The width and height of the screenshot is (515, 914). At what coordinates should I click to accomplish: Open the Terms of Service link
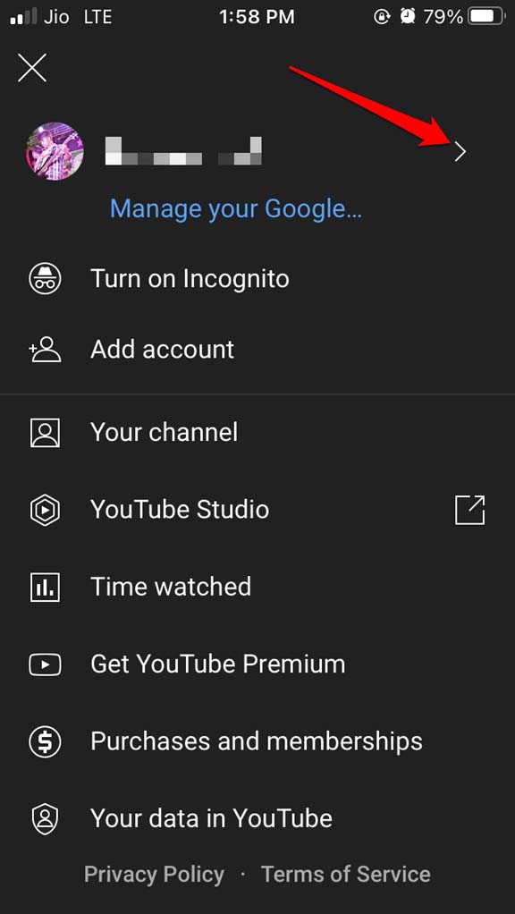tap(346, 875)
